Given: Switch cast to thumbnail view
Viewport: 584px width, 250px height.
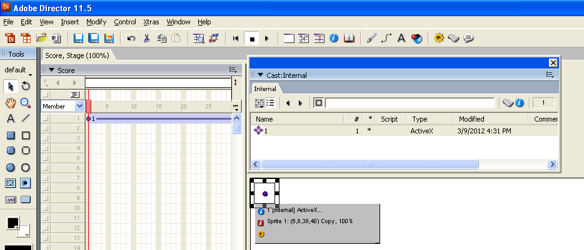Looking at the screenshot, I should tap(259, 103).
